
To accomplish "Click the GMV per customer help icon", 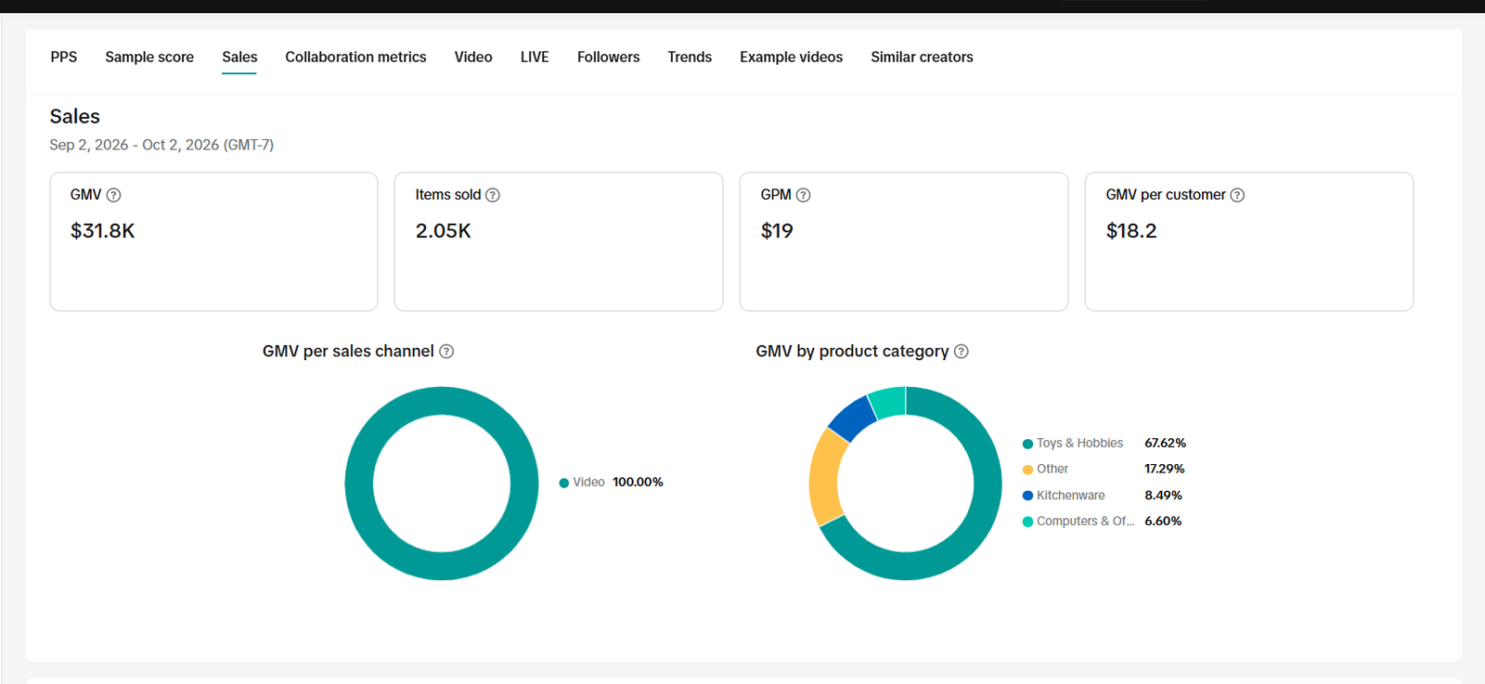I will coord(1237,195).
